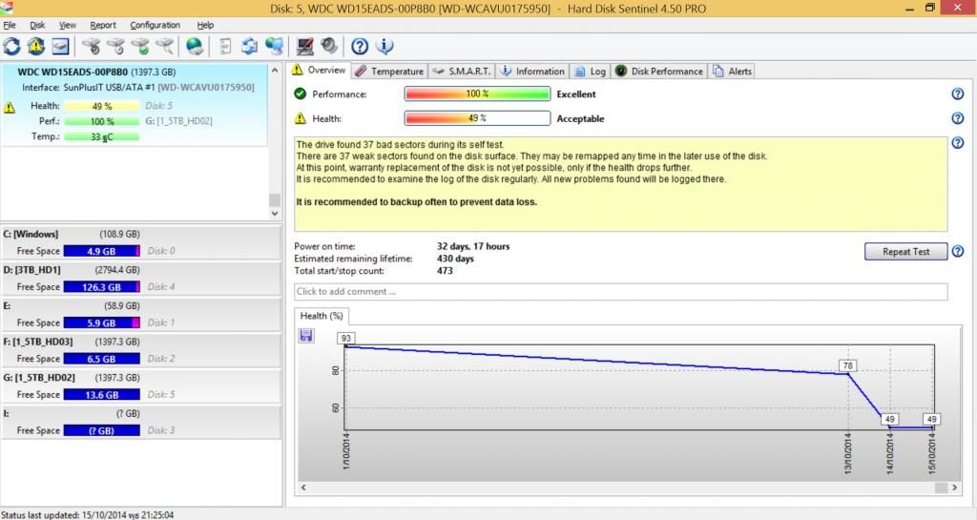Image resolution: width=977 pixels, height=520 pixels.
Task: Click the speaker sound toolbar icon
Action: point(329,46)
